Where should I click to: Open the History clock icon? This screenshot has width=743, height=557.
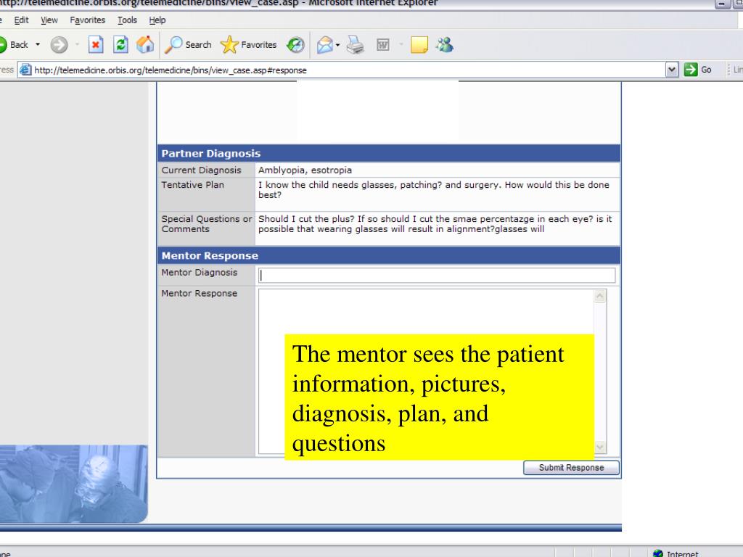[295, 45]
